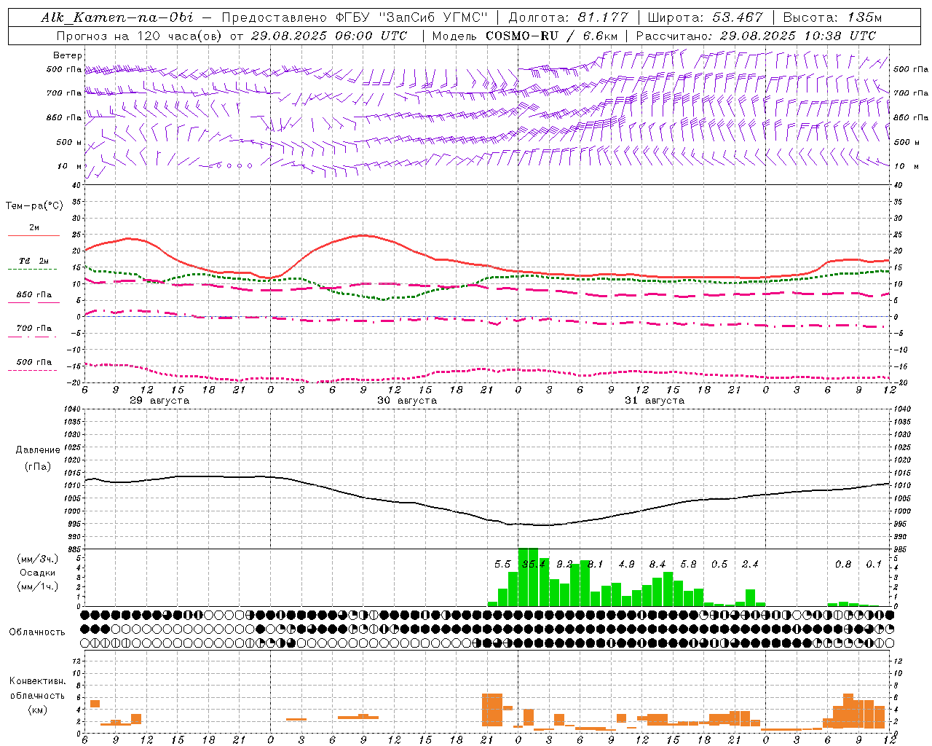
Task: Click the station title Alk_Kamen-na-Obi
Action: (117, 17)
